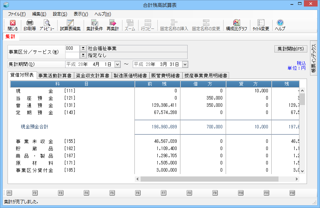The image size is (320, 208).
Task: Open the プレビュー print preview tool
Action: [47, 25]
